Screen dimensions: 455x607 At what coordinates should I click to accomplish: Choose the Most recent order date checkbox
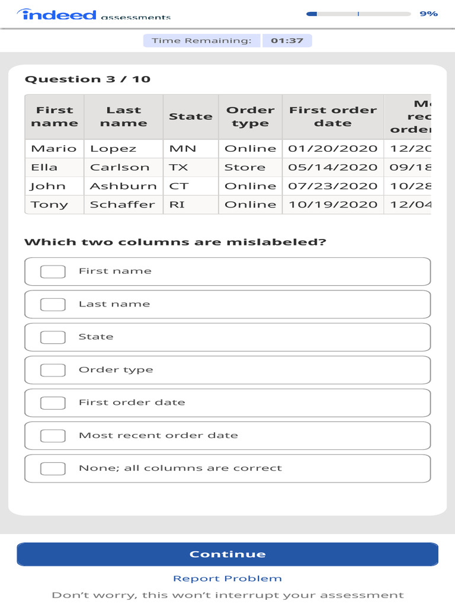tap(53, 436)
